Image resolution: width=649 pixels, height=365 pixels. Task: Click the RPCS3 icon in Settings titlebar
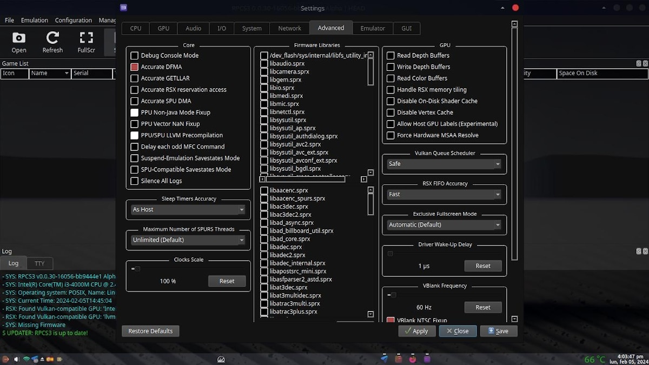click(124, 8)
